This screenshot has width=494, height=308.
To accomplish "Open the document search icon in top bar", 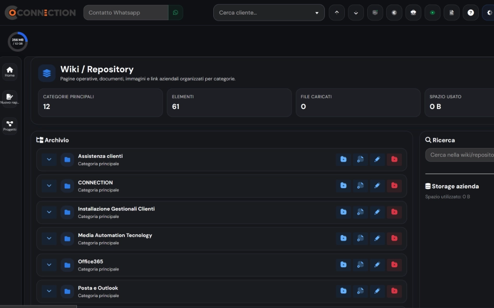I will pyautogui.click(x=451, y=13).
